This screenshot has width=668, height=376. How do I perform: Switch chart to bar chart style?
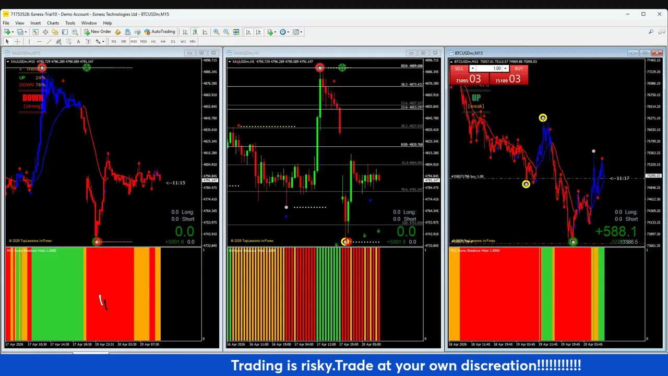[185, 32]
